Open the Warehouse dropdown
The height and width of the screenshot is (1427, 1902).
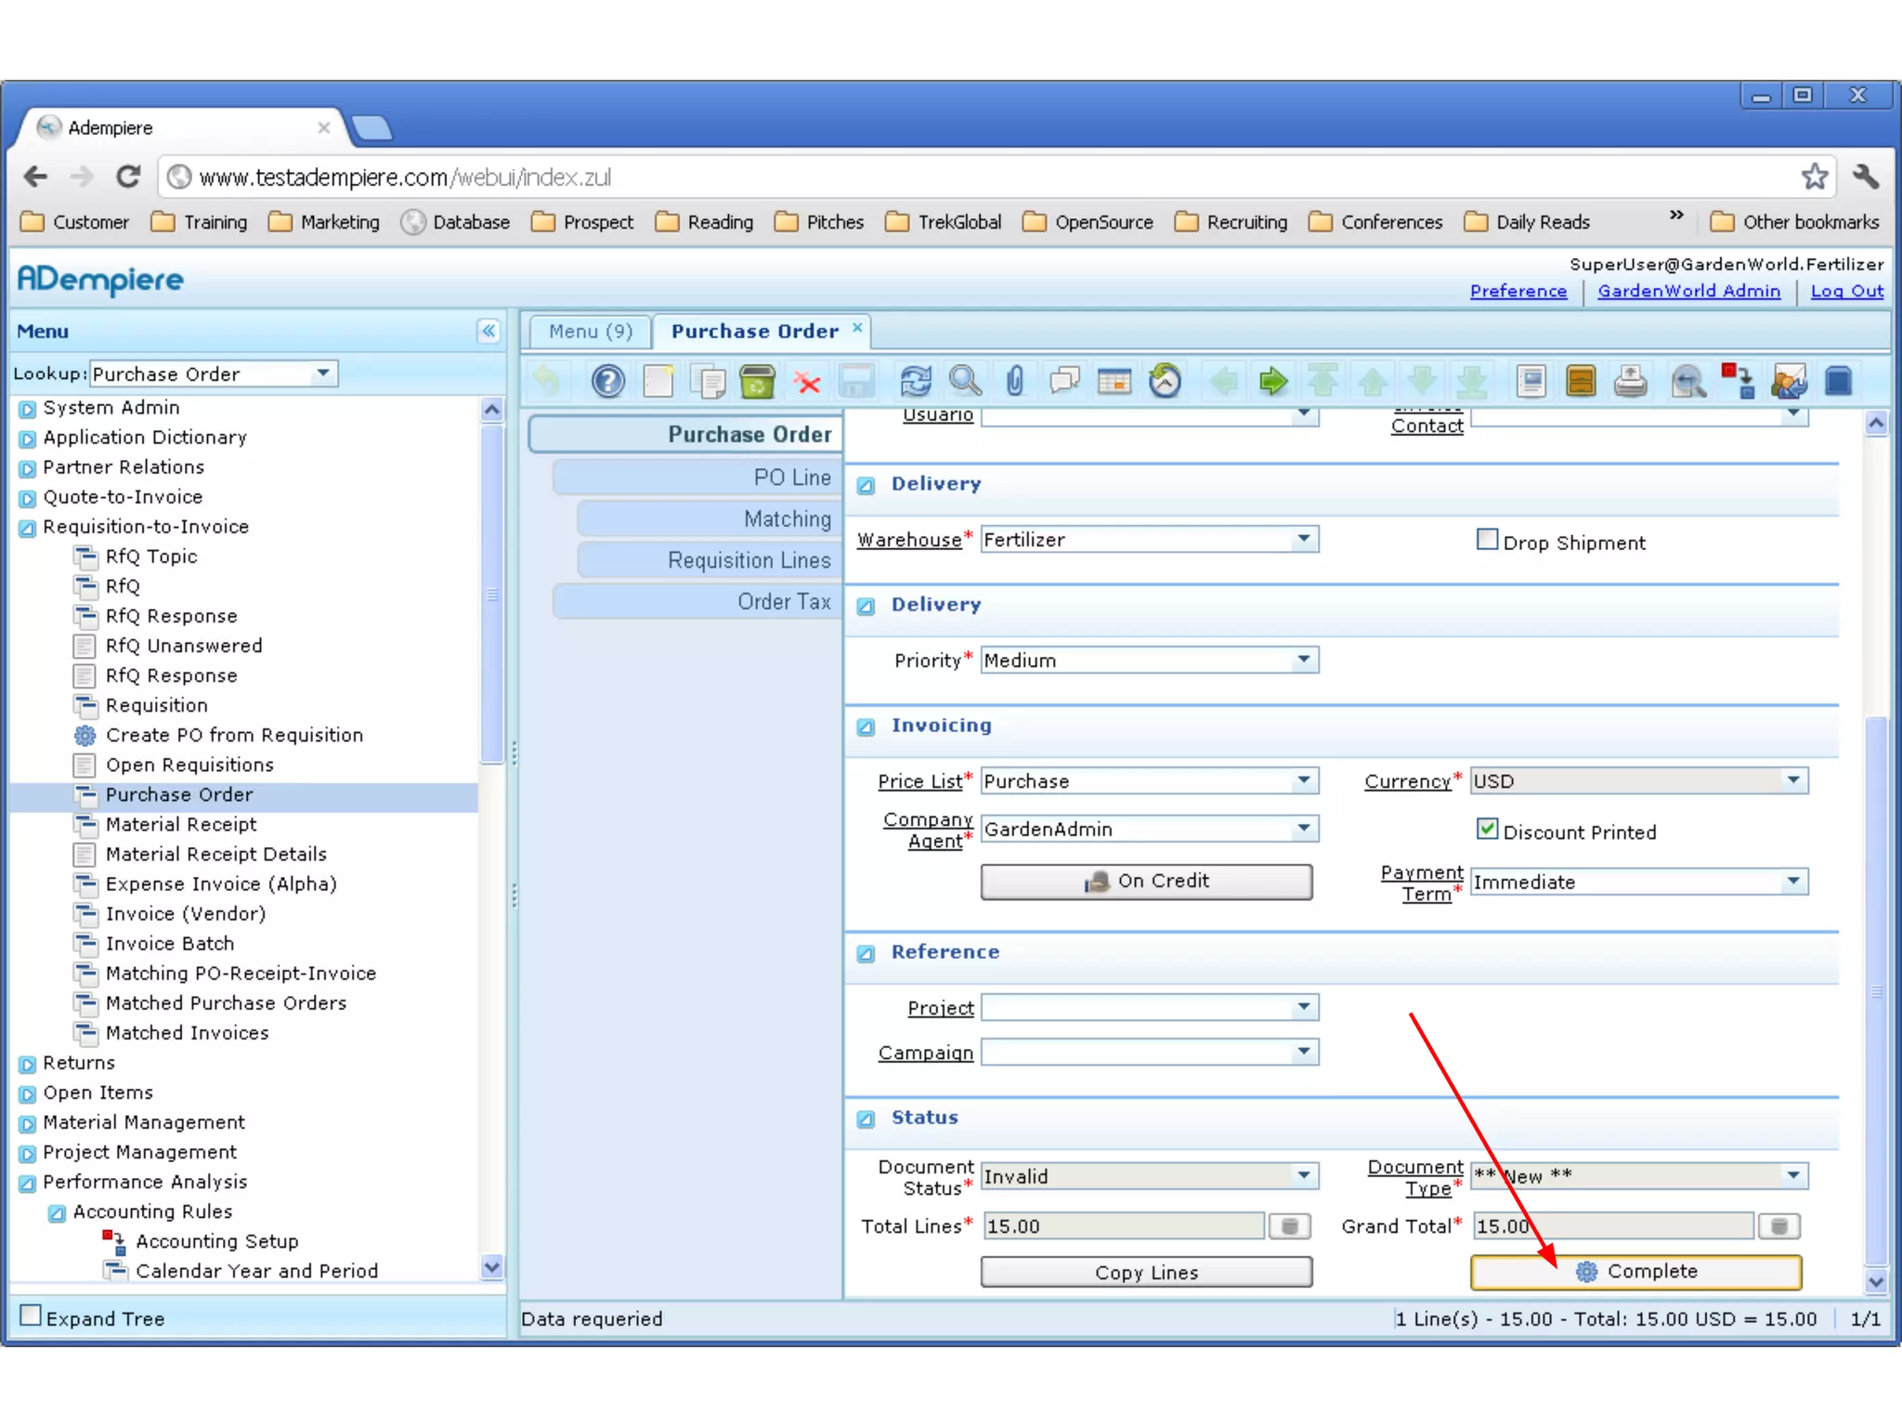(x=1304, y=539)
